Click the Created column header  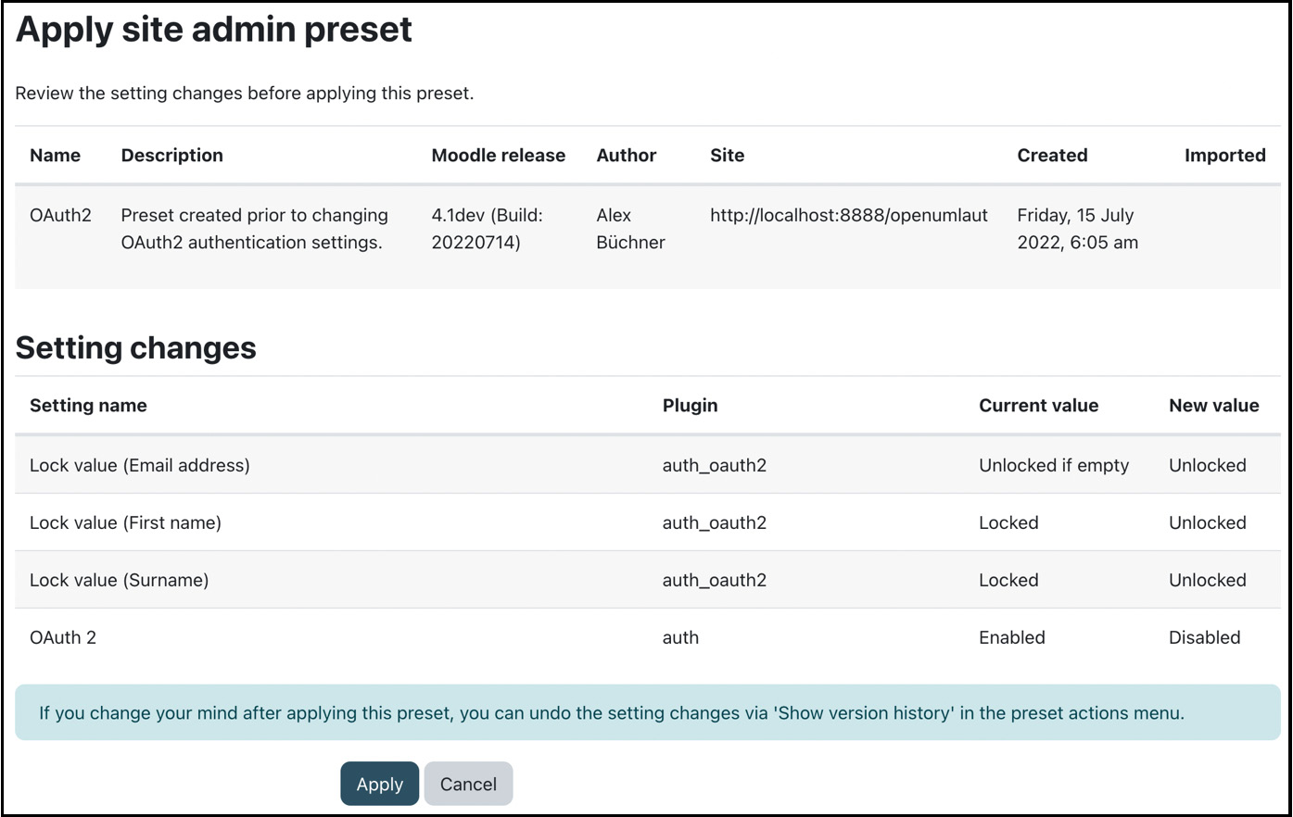click(x=1052, y=156)
